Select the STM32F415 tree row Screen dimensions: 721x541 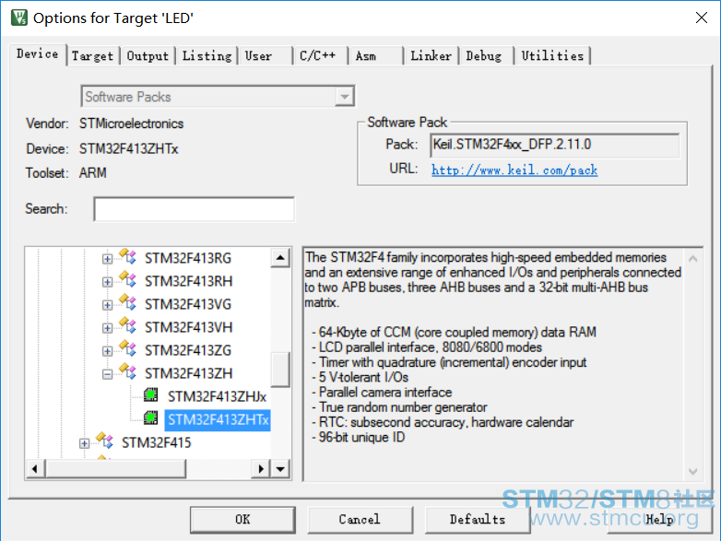(157, 442)
